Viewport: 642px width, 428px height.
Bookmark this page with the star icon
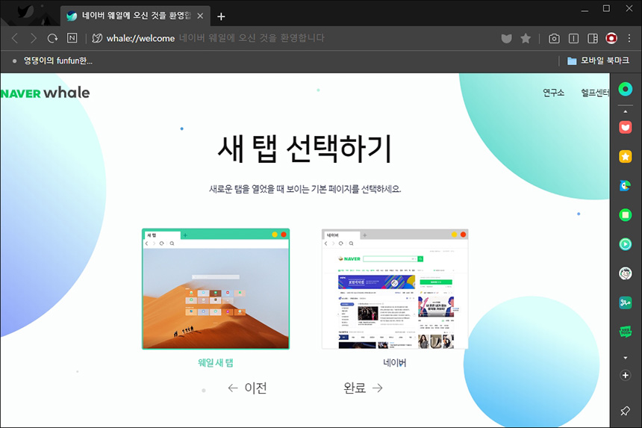[526, 39]
